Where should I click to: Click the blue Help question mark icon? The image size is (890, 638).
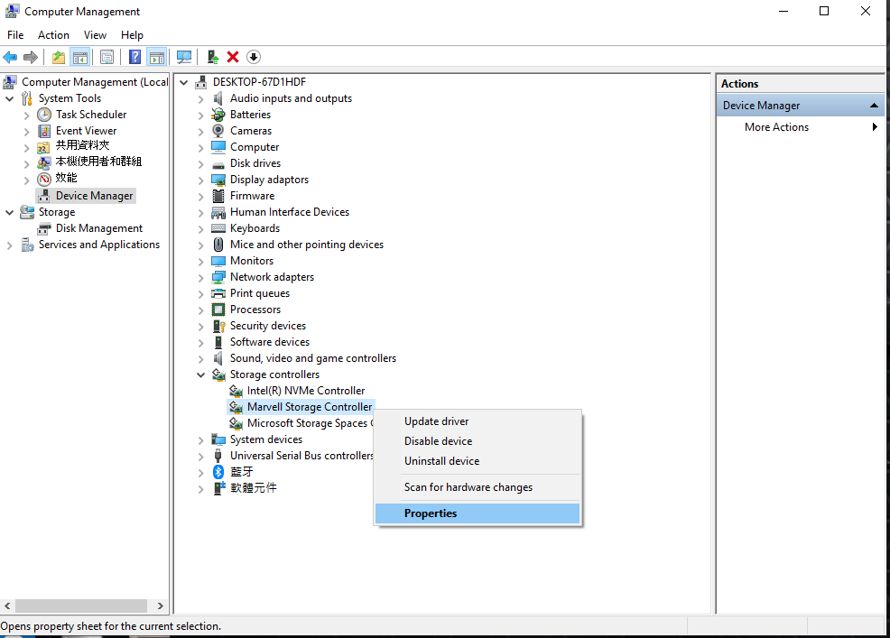(x=134, y=57)
